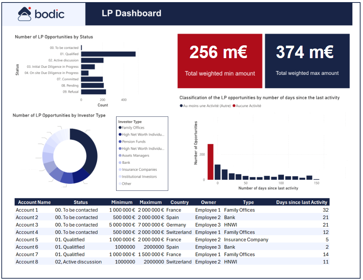
Task: Select the Account 5 table row
Action: (x=172, y=239)
